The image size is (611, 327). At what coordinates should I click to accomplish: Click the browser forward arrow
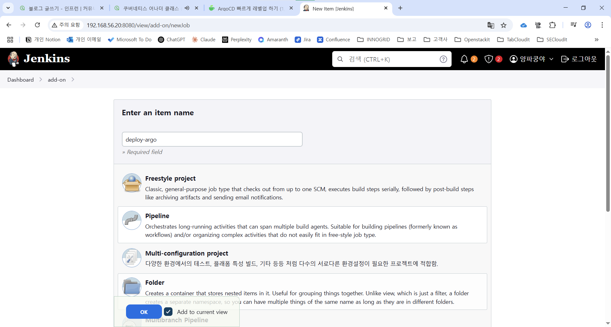click(x=23, y=25)
